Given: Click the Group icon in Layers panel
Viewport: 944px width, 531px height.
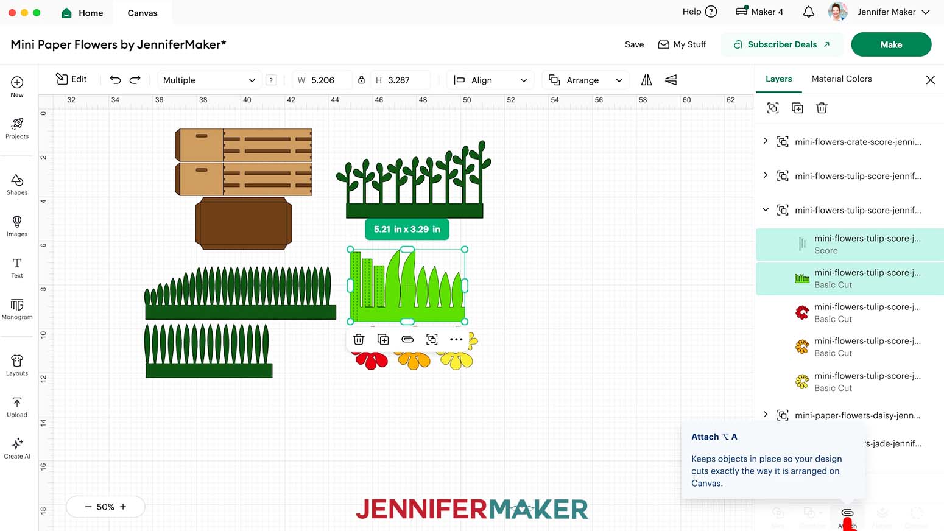Looking at the screenshot, I should [773, 108].
